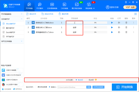This screenshot has width=139, height=92.
Task: Delete 财务知识入门培训.docx with trash icon
Action: pyautogui.click(x=126, y=23)
